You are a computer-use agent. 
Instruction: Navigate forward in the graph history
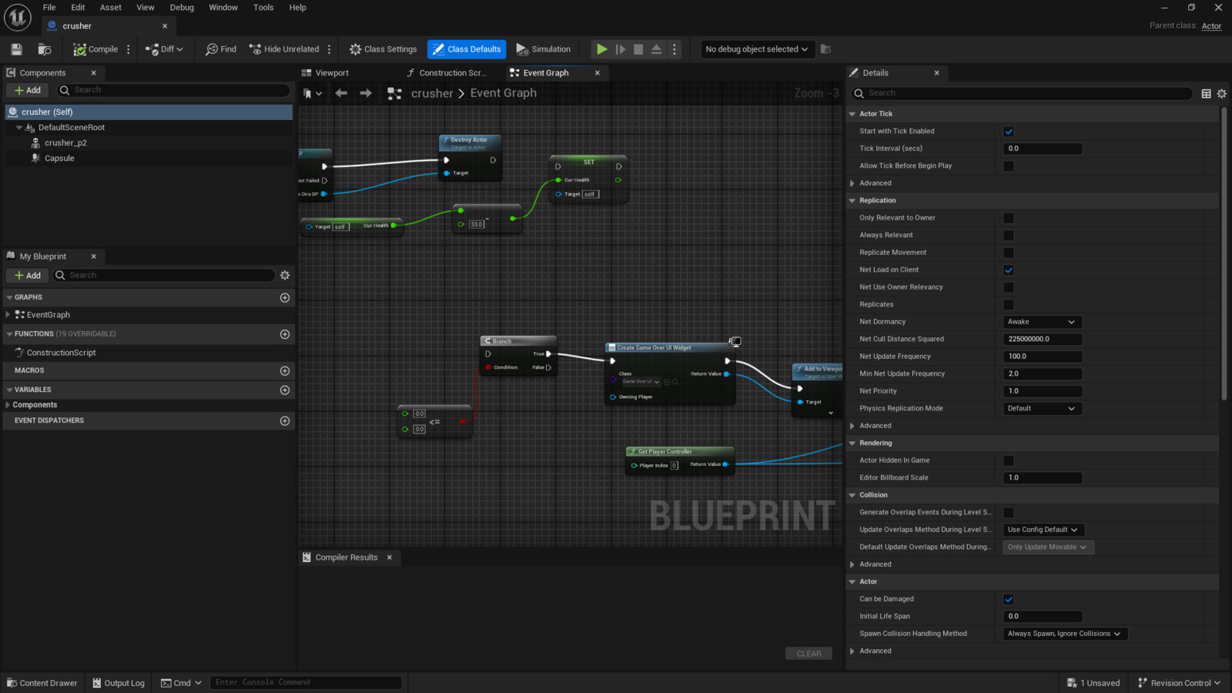366,93
